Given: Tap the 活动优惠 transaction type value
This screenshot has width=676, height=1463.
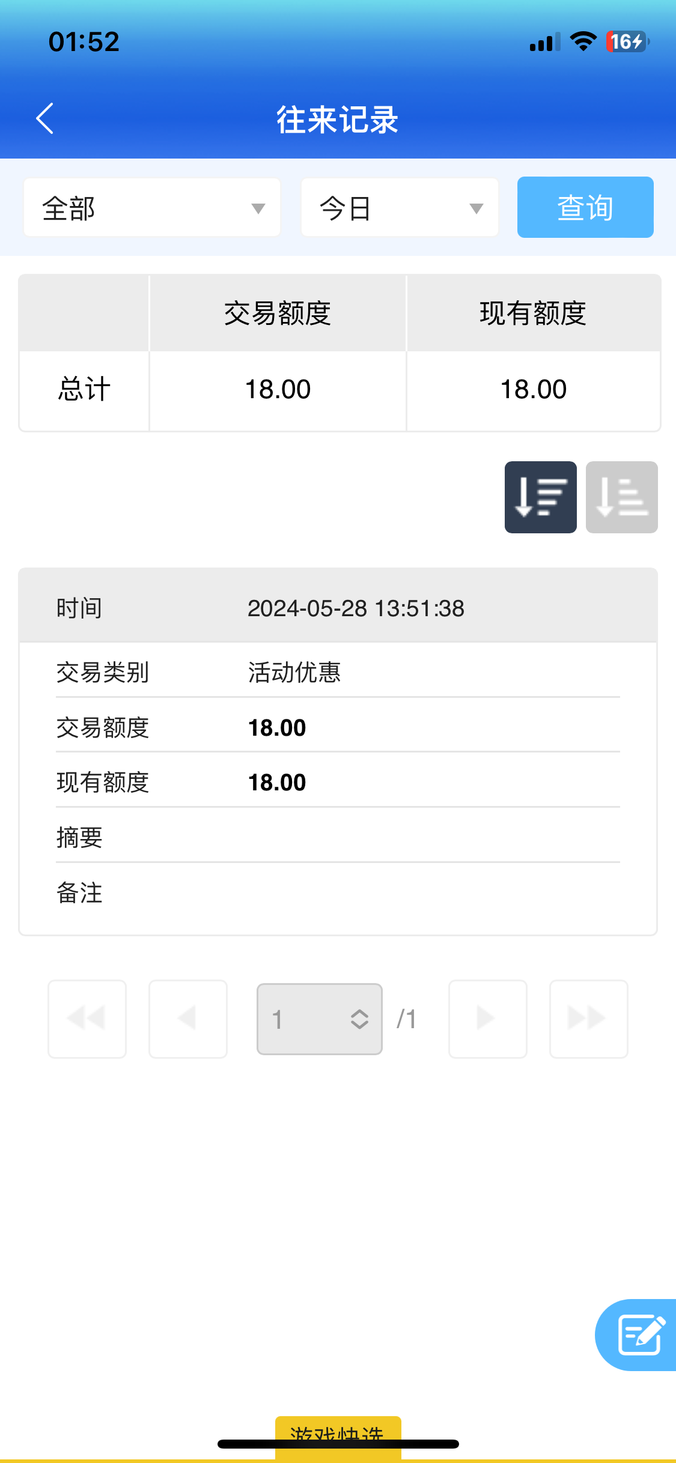Looking at the screenshot, I should [294, 672].
